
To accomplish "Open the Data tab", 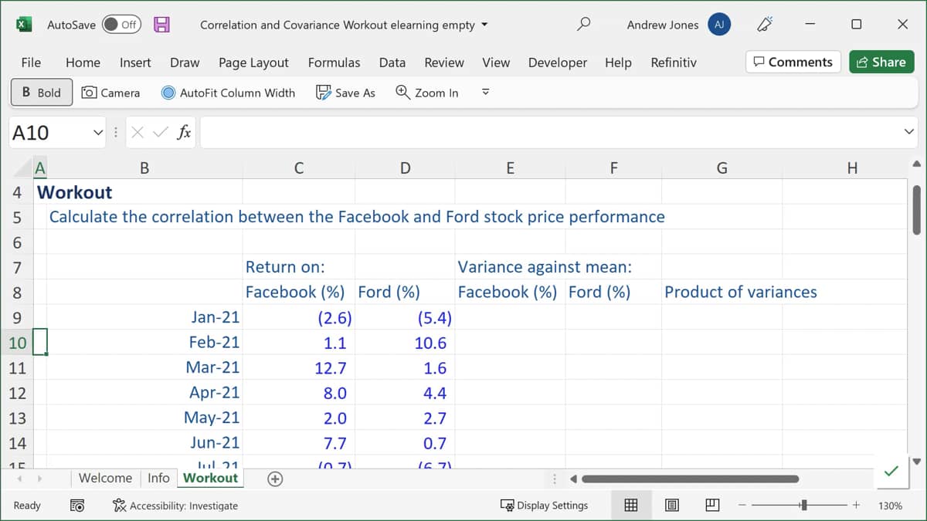I will point(392,63).
